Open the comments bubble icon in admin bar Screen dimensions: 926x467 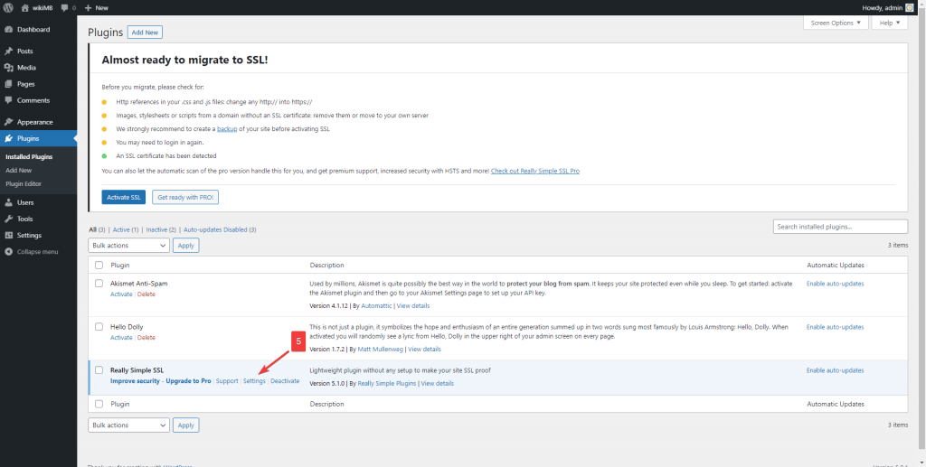[65, 7]
